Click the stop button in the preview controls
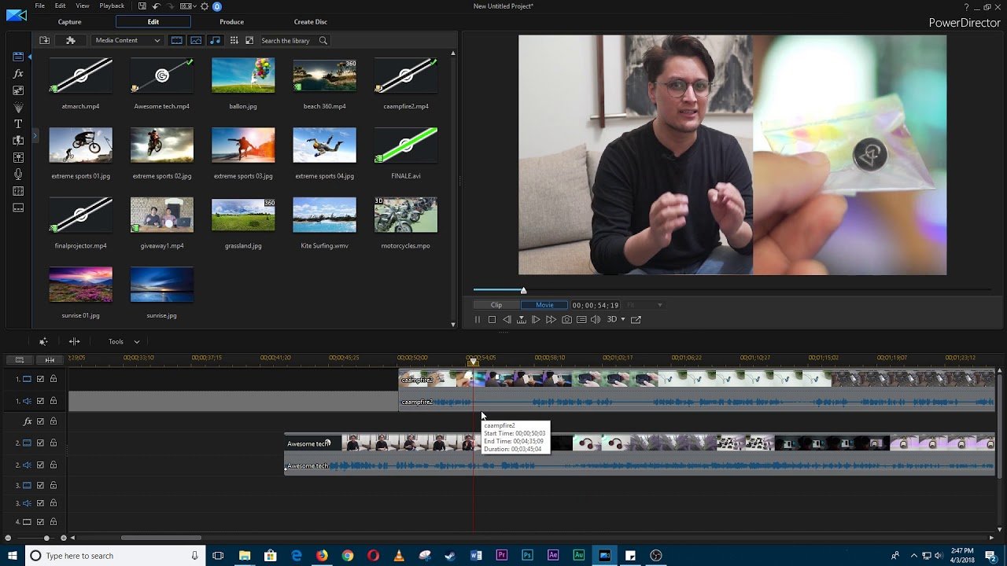 pyautogui.click(x=492, y=320)
